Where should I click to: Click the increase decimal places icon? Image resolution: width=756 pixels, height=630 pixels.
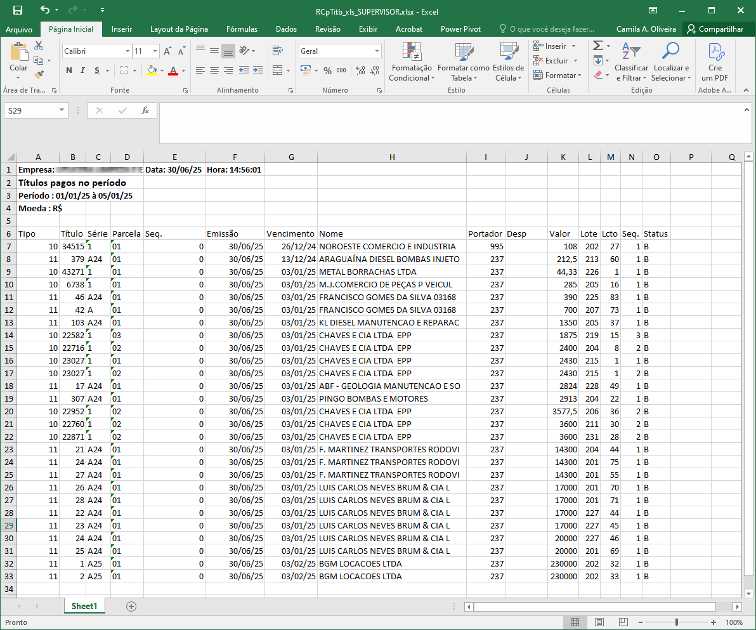click(x=360, y=70)
